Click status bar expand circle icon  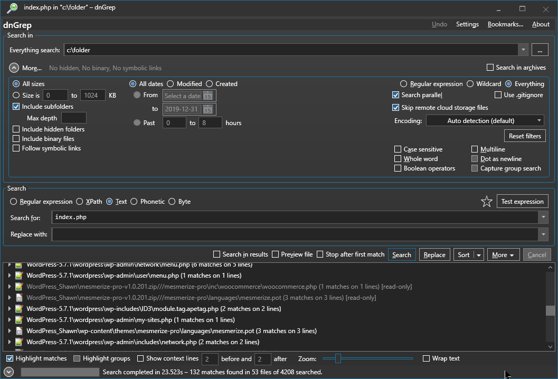coord(9,372)
